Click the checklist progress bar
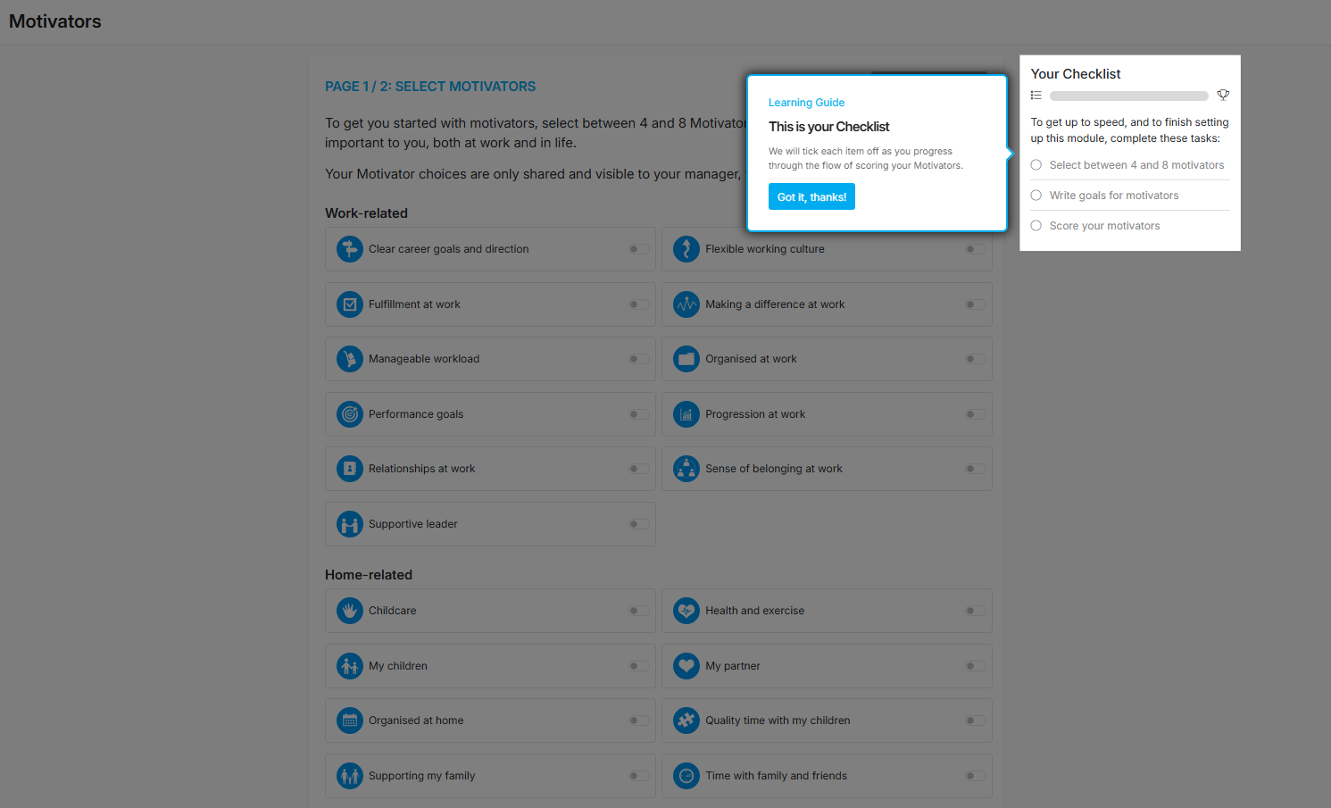 coord(1129,96)
